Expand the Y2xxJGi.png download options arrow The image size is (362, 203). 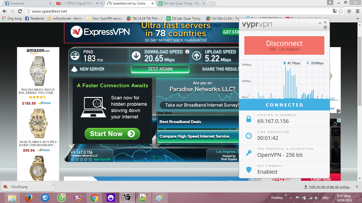click(53, 186)
